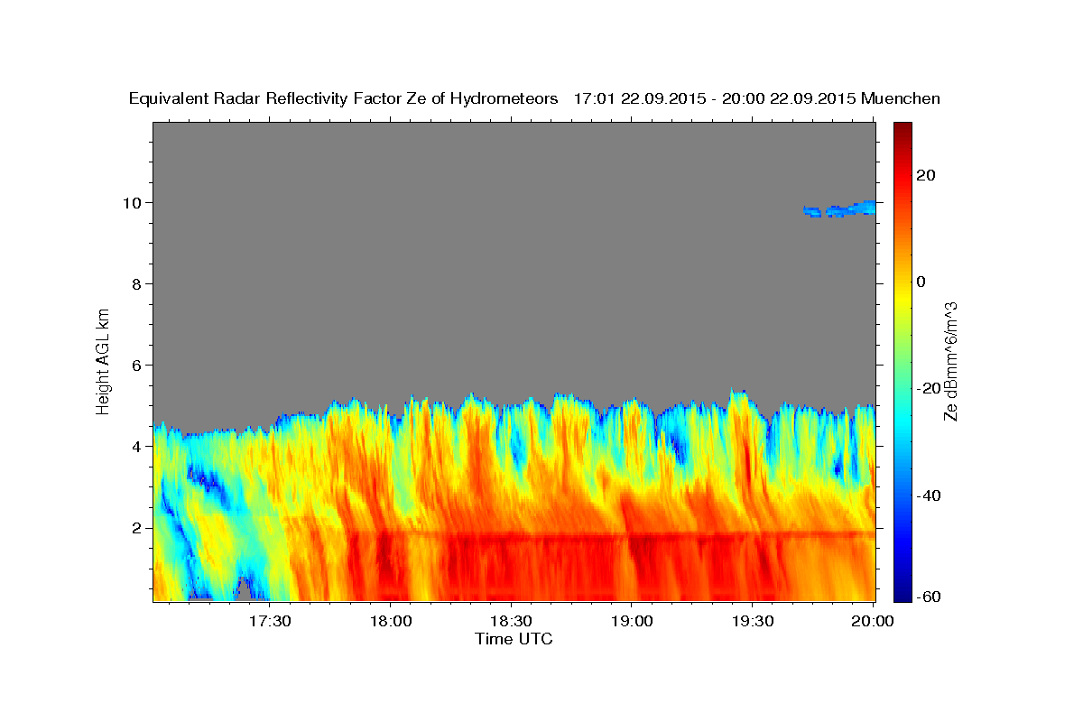Click the colorbar label '-40'
1083x722 pixels.
(930, 495)
